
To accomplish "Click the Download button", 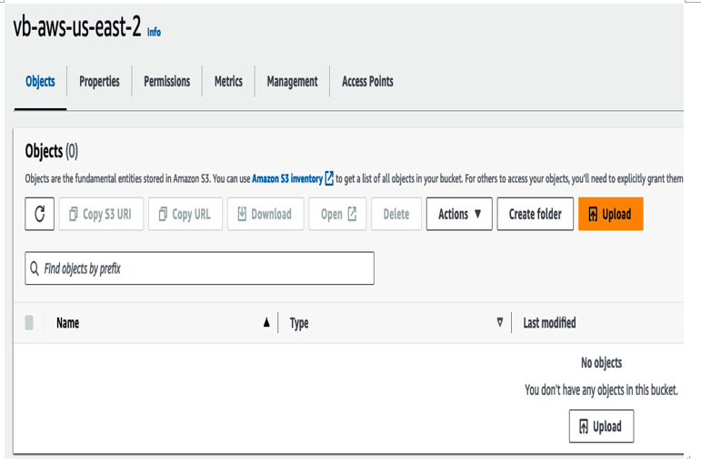I will click(x=265, y=214).
